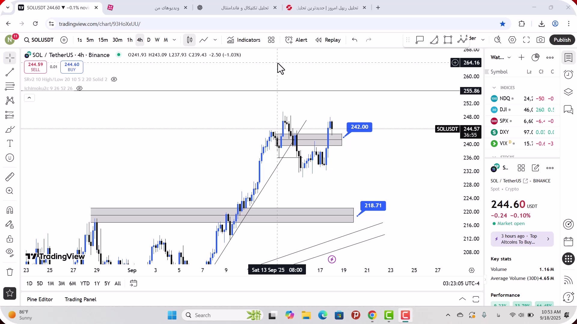The width and height of the screenshot is (577, 324).
Task: Switch to monthly M timeframe
Action: click(166, 40)
